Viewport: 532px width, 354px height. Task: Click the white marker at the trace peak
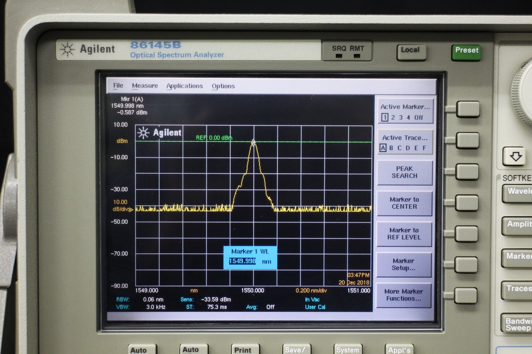(x=253, y=142)
